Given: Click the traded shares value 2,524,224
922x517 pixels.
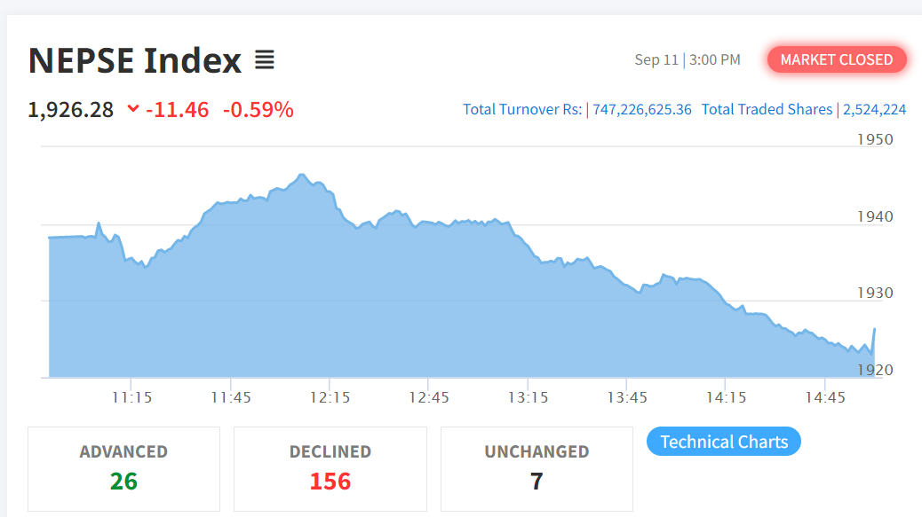Looking at the screenshot, I should point(874,109).
